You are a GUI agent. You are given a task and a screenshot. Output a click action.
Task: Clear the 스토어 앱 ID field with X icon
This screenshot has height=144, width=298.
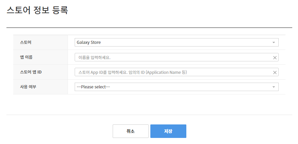tap(275, 73)
